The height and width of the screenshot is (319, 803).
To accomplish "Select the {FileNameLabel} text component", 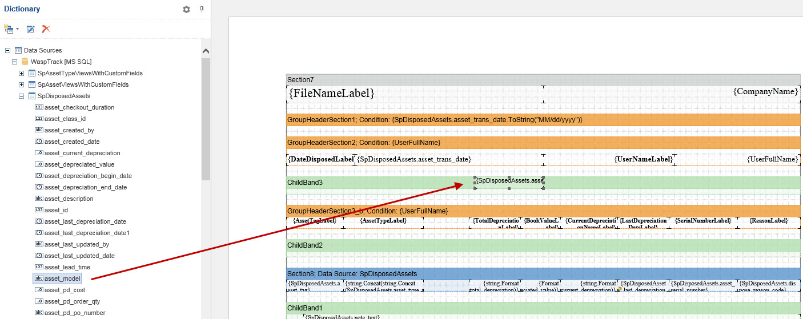I will coord(332,93).
